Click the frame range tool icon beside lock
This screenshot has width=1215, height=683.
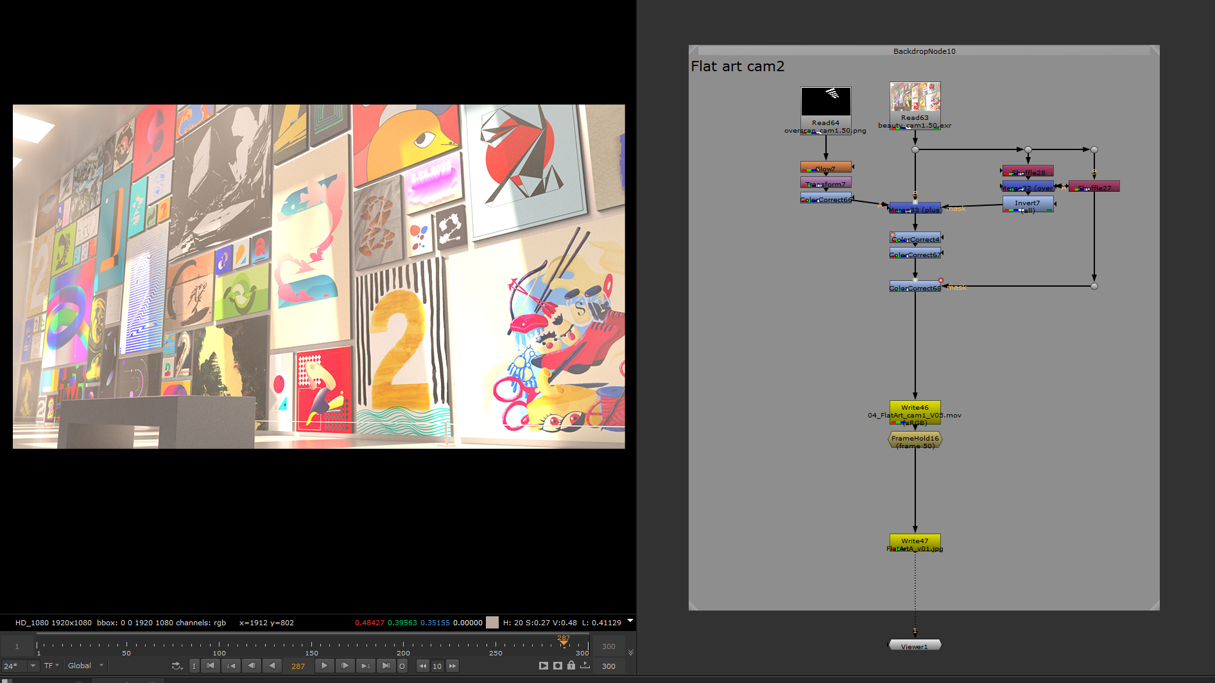585,666
